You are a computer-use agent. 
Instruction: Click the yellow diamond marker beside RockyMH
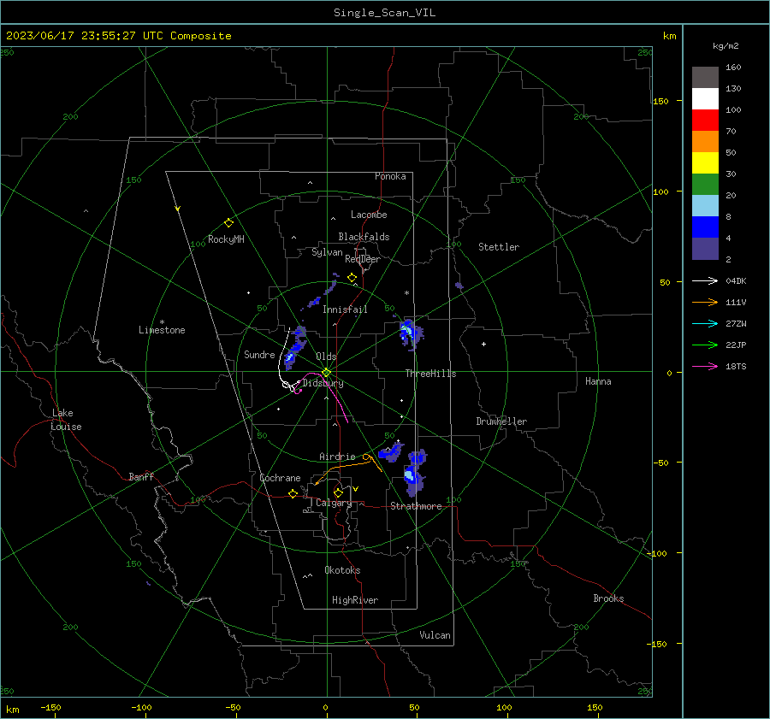(x=228, y=223)
